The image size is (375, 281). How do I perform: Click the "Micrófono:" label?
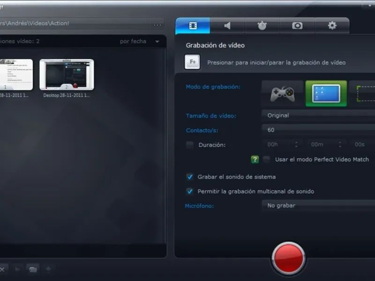click(x=200, y=206)
